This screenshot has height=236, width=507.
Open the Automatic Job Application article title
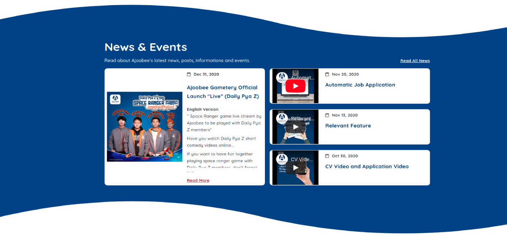tap(360, 85)
